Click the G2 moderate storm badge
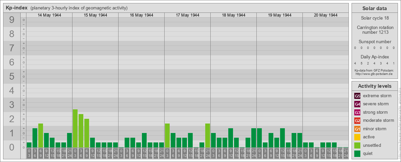The width and height of the screenshot is (401, 162). tap(358, 120)
